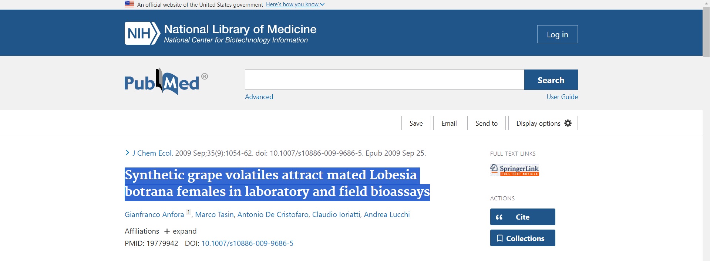
Task: Click the Search button
Action: (551, 80)
